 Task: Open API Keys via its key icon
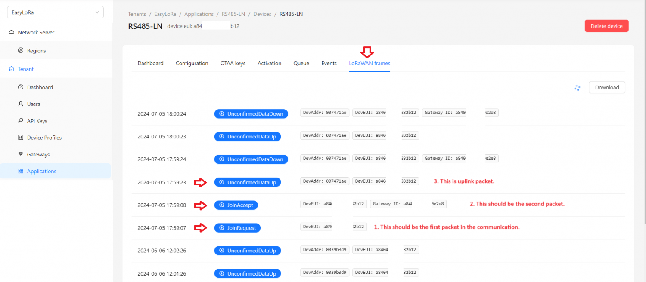click(x=22, y=121)
